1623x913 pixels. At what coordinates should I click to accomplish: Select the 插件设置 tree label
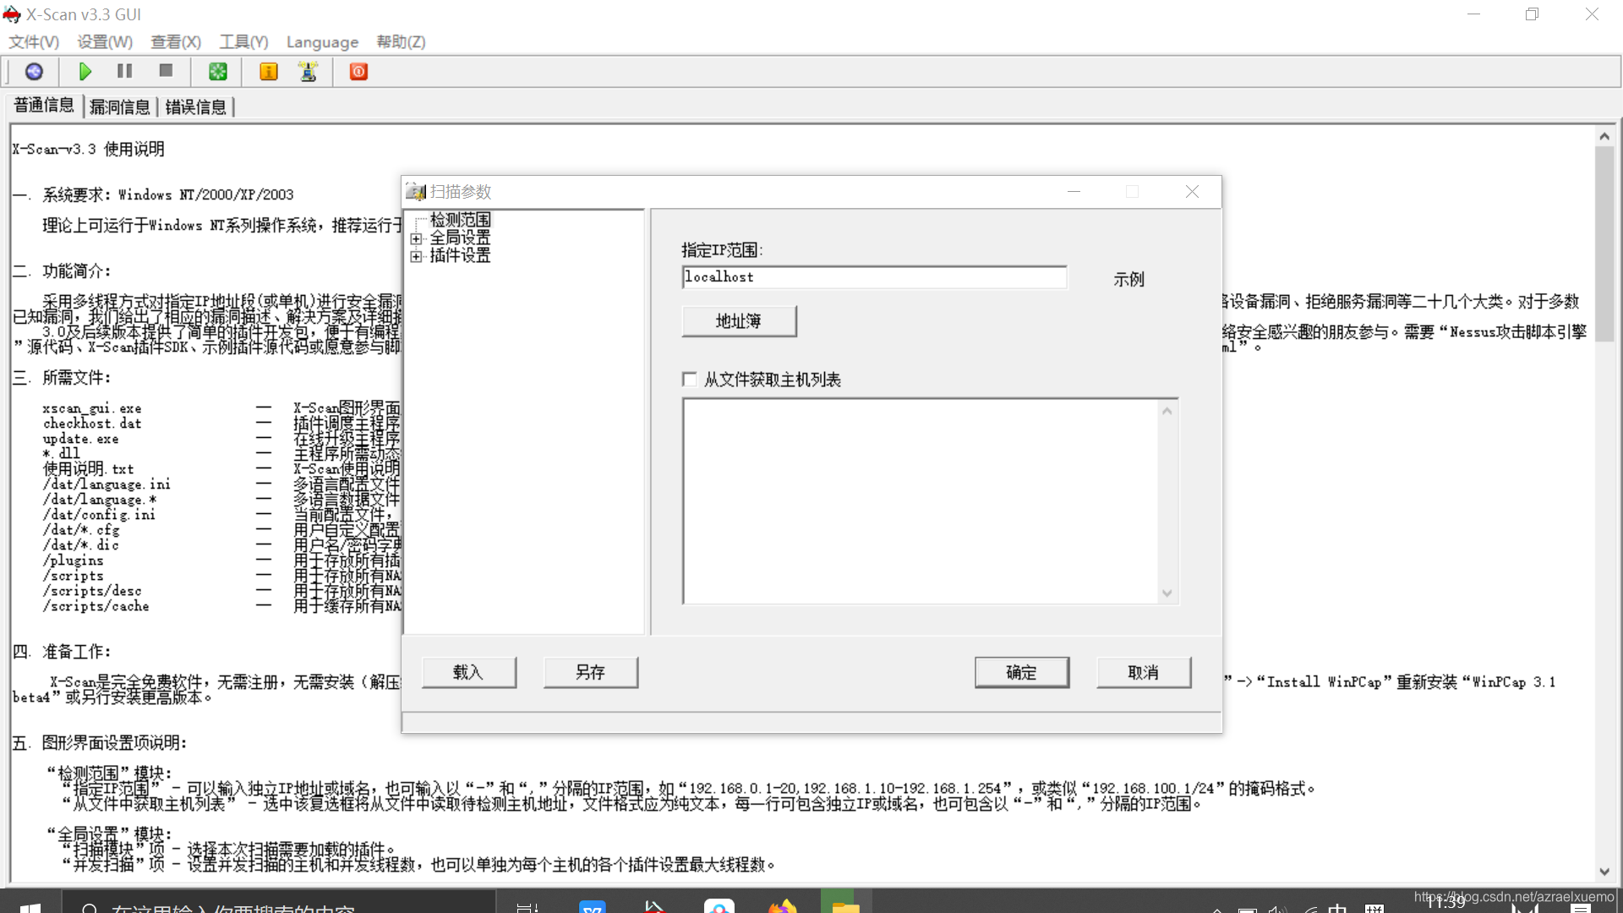click(x=461, y=255)
